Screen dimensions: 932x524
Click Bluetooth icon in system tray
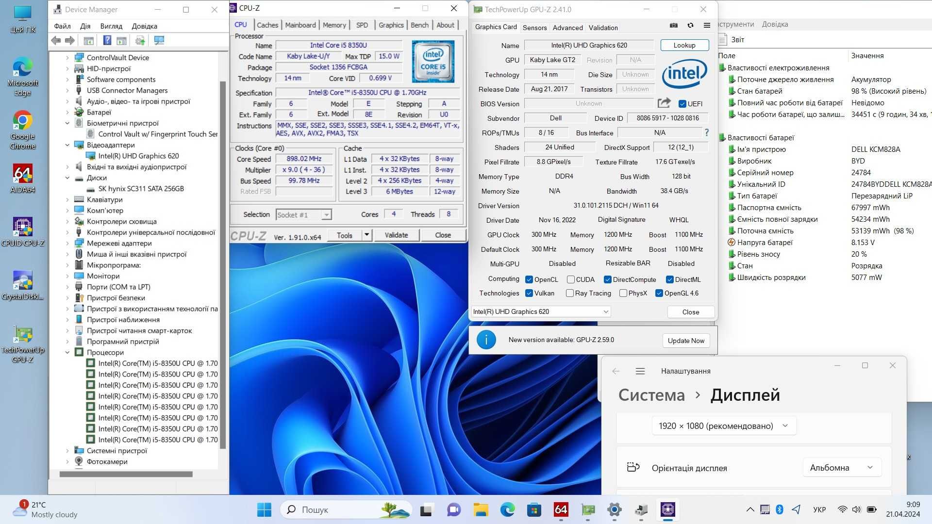coord(780,509)
